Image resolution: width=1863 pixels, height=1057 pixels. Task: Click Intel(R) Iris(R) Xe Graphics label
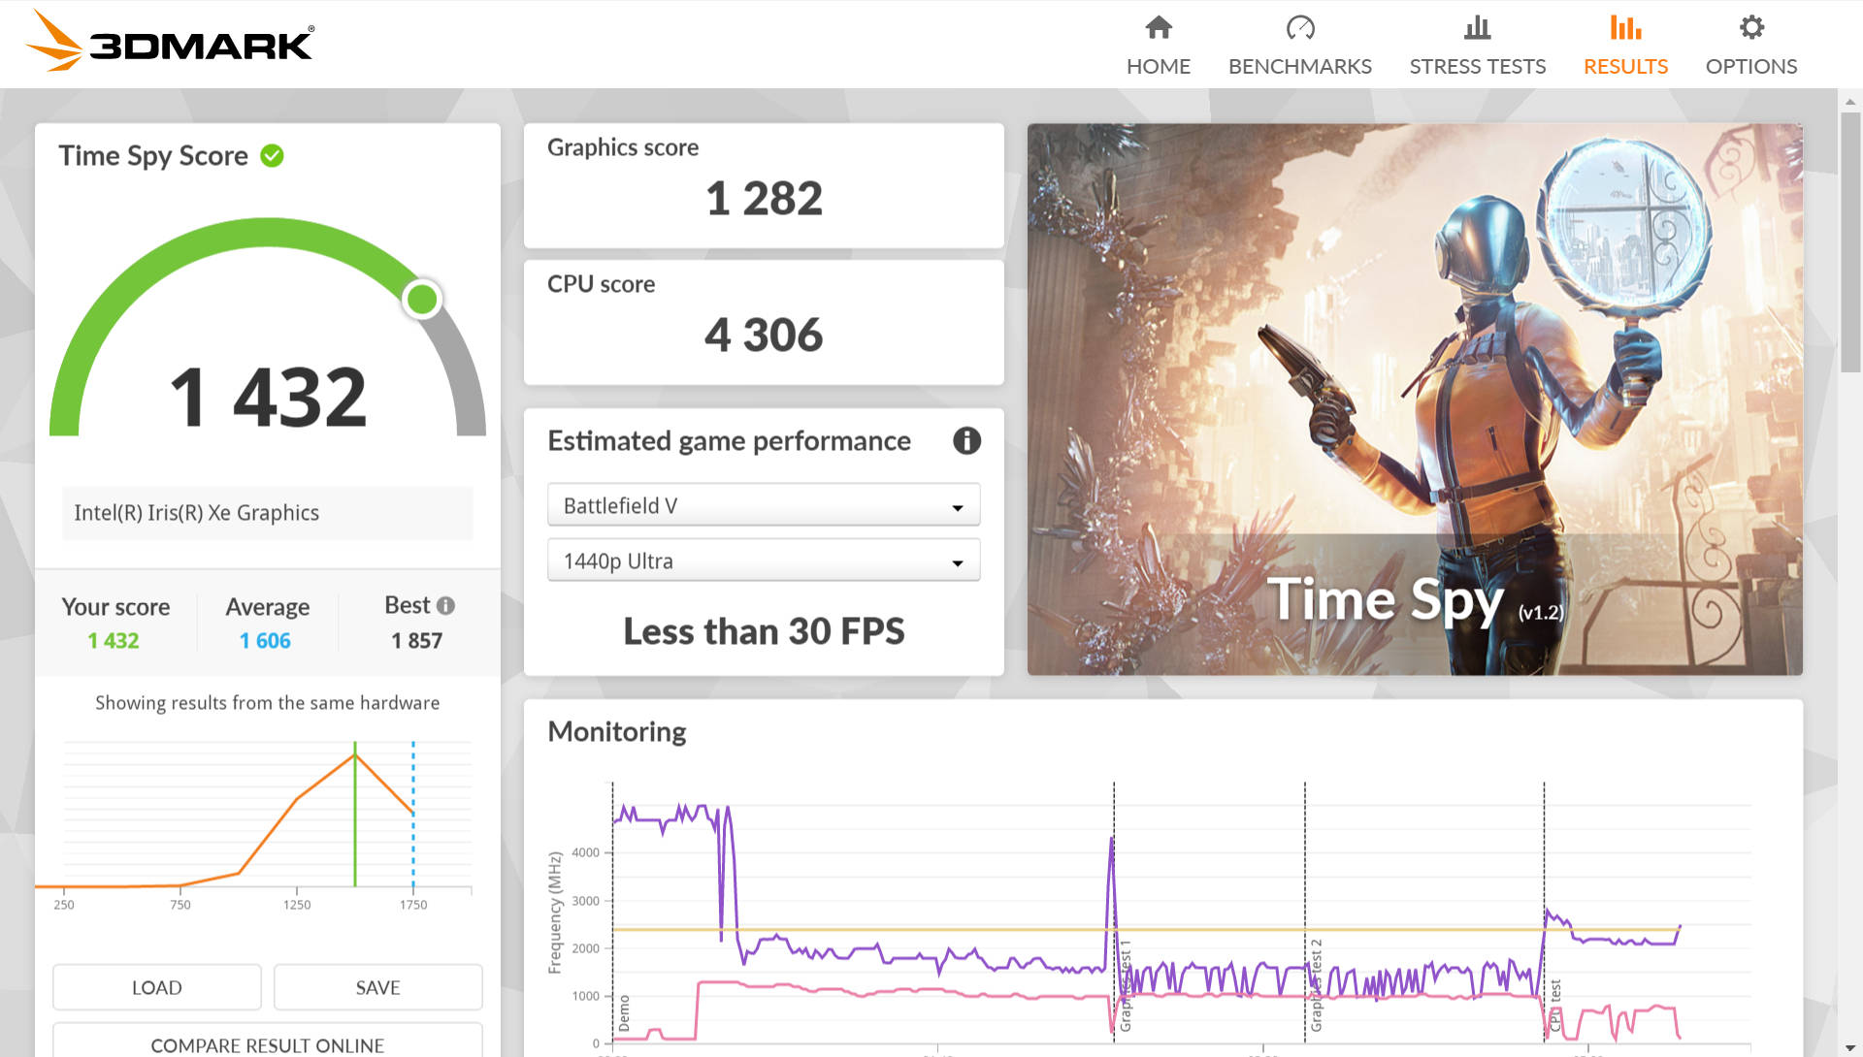[x=196, y=513]
